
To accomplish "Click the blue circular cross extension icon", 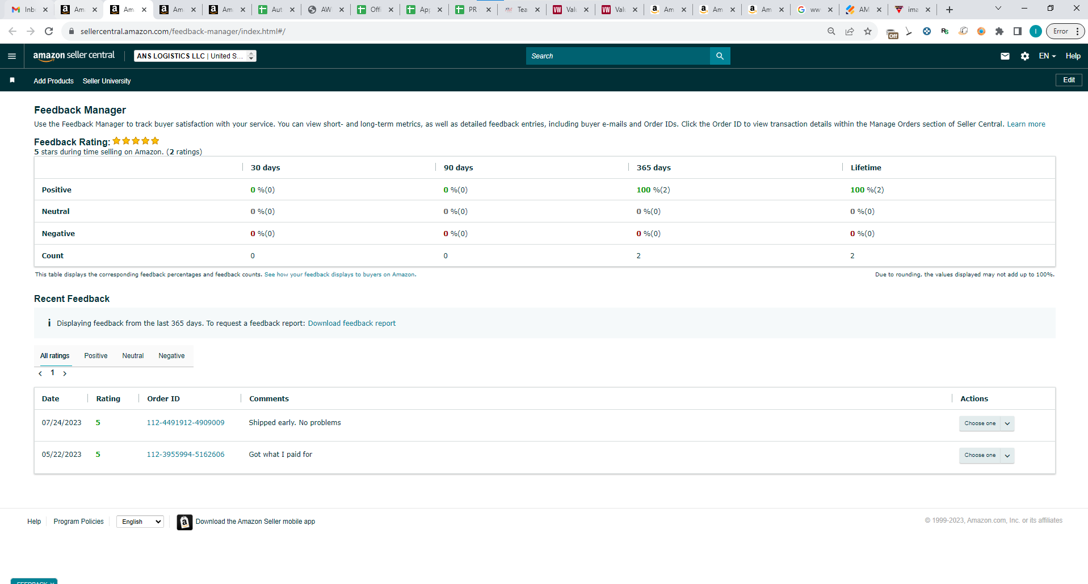I will (927, 31).
